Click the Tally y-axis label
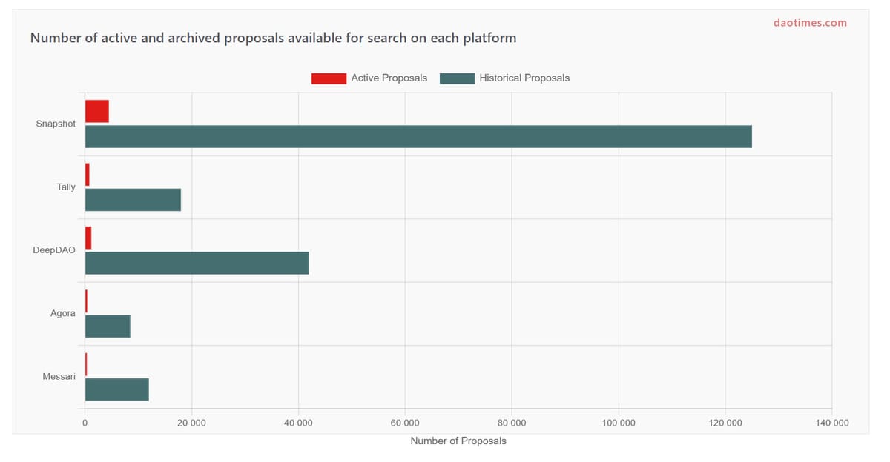The image size is (890, 462). tap(66, 187)
